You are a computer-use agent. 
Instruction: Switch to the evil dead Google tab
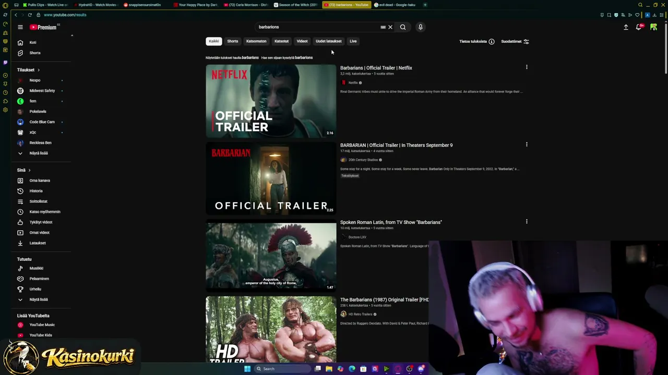pyautogui.click(x=397, y=5)
